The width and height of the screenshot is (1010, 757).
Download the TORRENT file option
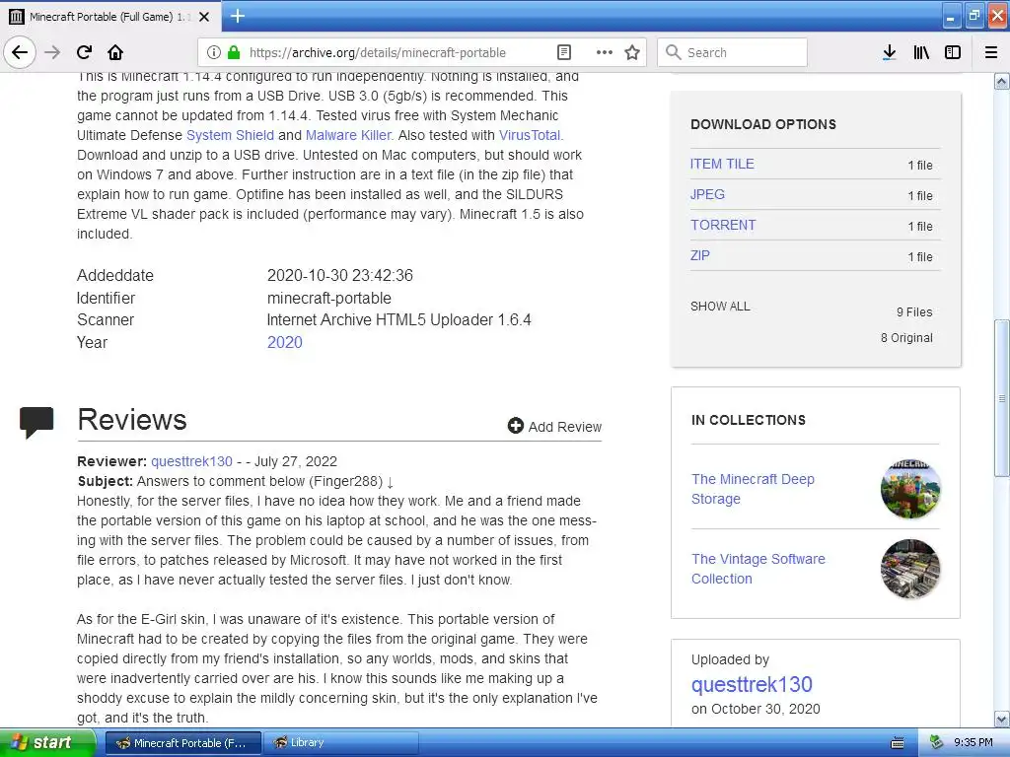723,225
